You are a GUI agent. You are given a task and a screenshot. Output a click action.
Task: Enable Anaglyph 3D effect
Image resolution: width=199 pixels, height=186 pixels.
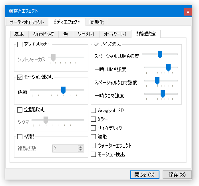tap(93, 111)
